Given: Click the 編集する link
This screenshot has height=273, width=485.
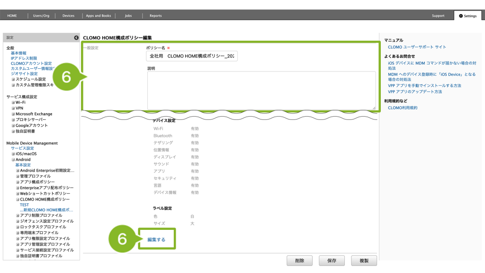Looking at the screenshot, I should coord(156,240).
